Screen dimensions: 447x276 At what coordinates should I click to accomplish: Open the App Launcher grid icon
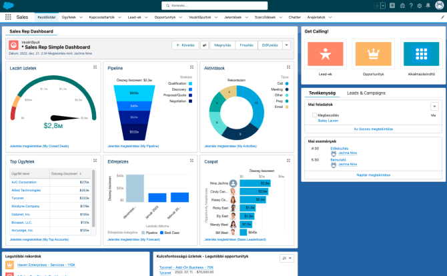[x=7, y=15]
